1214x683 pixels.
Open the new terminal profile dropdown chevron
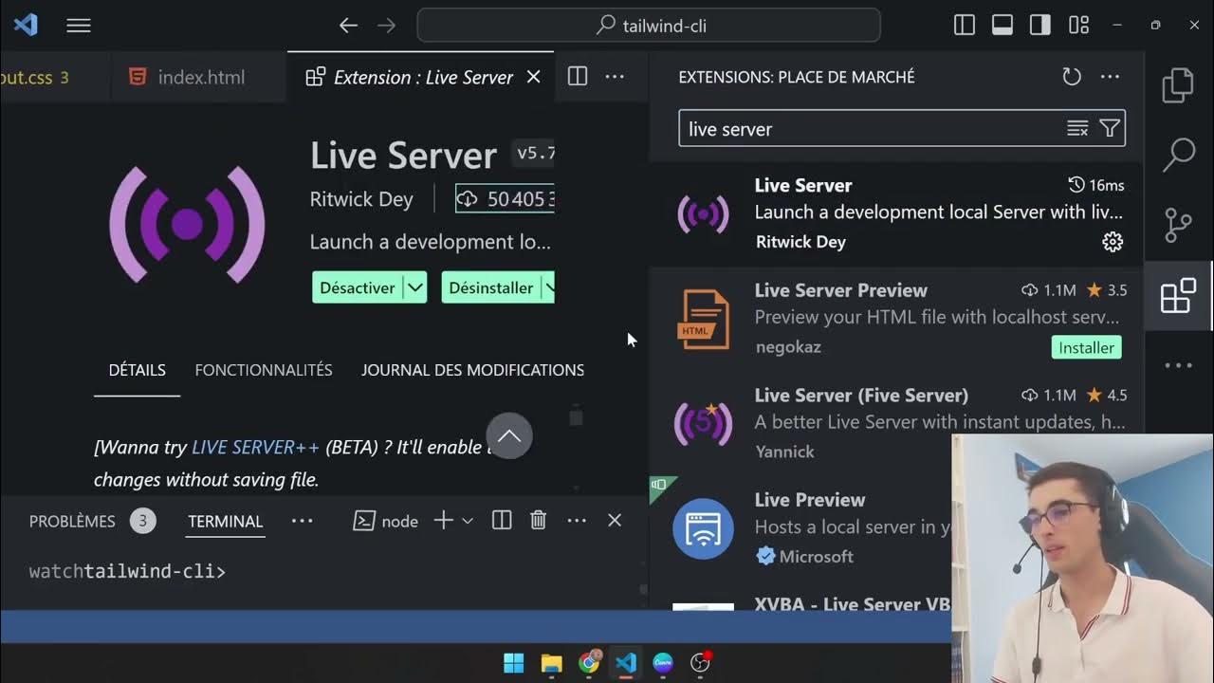pyautogui.click(x=467, y=521)
